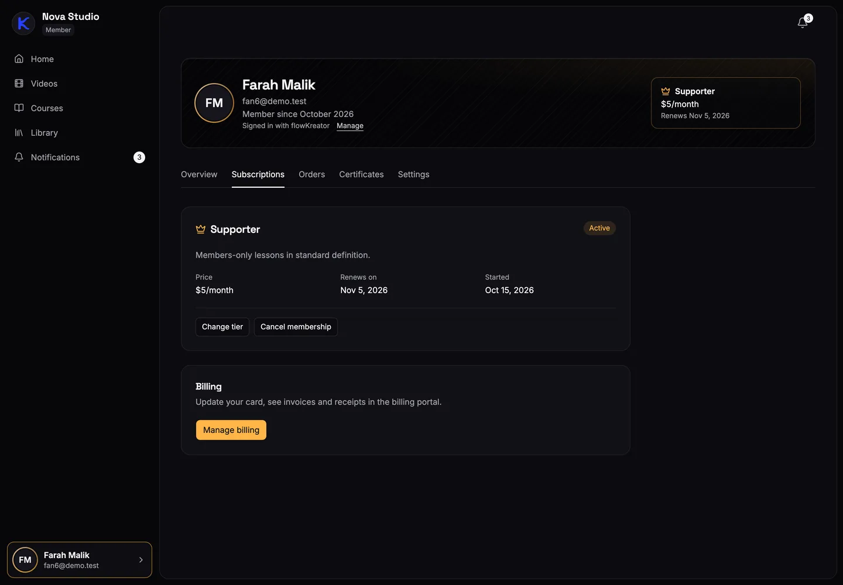Open Manage billing portal
The image size is (843, 585).
coord(231,430)
